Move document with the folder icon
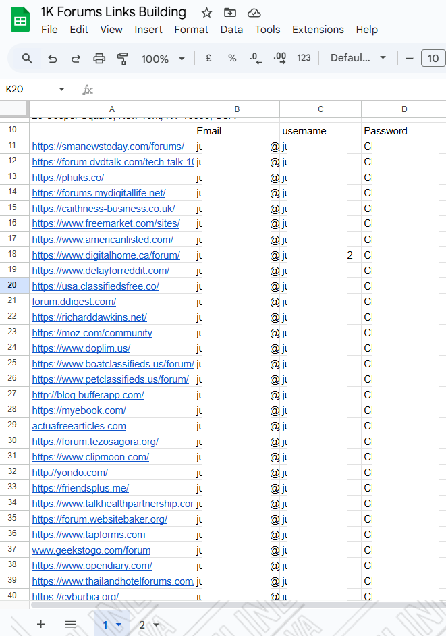The width and height of the screenshot is (446, 636). 230,13
